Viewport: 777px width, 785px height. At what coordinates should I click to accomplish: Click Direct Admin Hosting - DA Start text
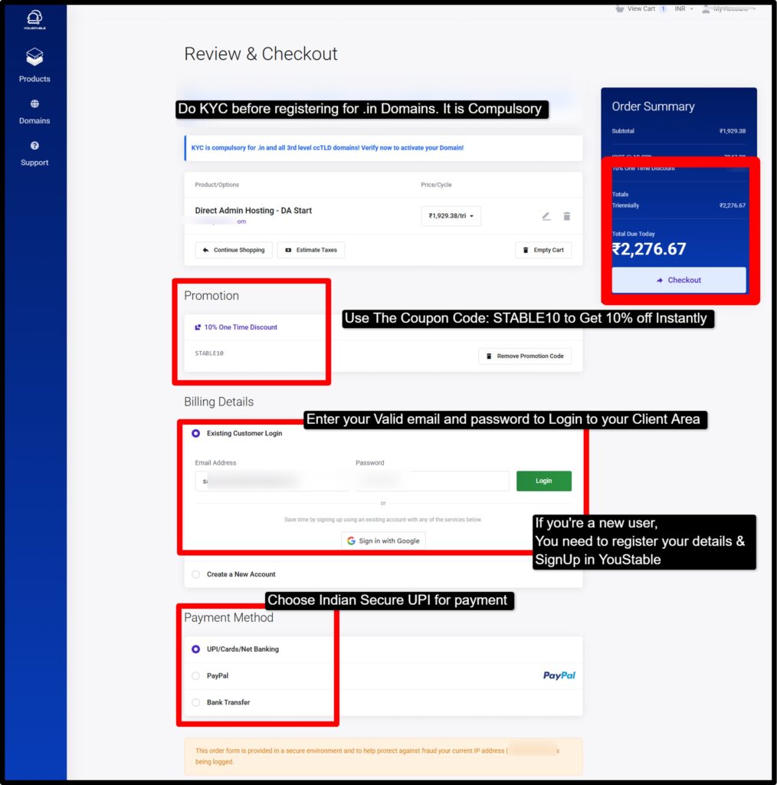pyautogui.click(x=253, y=210)
